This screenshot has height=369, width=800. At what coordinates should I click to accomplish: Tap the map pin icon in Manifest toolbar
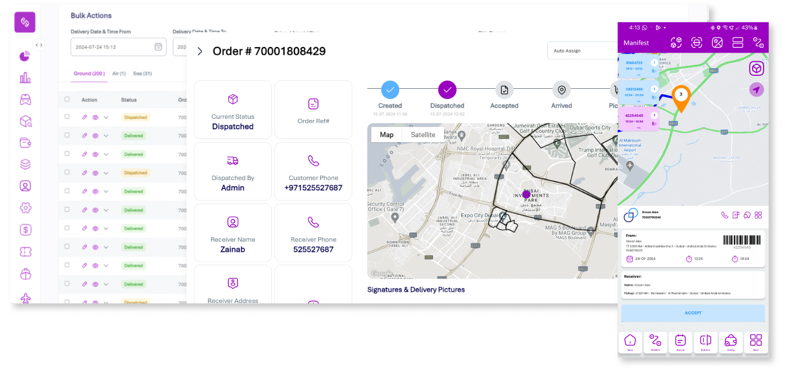[x=717, y=43]
